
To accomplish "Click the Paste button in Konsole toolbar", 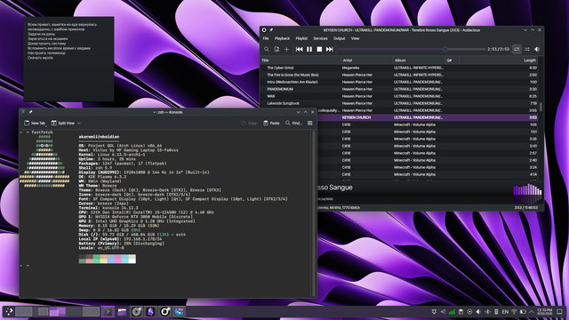I will pyautogui.click(x=271, y=123).
